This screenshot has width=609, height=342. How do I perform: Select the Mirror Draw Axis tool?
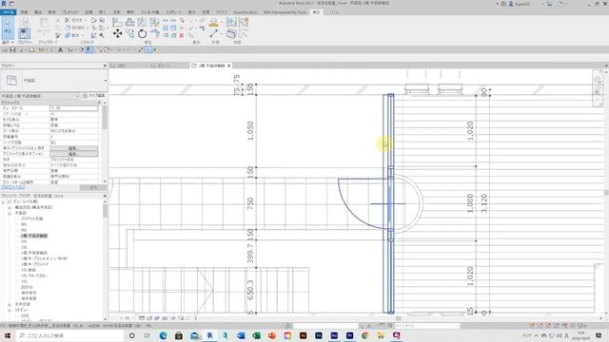pyautogui.click(x=154, y=22)
